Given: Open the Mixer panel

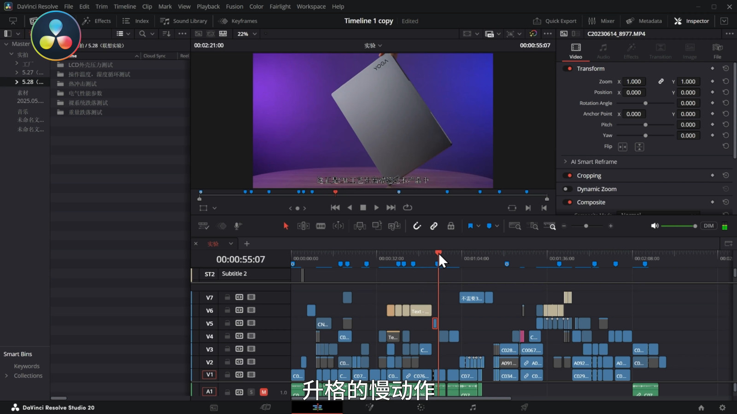Looking at the screenshot, I should click(602, 21).
